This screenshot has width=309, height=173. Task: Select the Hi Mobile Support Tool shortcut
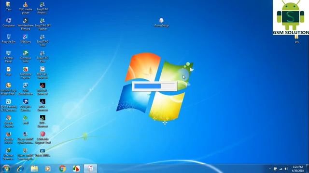(x=42, y=138)
